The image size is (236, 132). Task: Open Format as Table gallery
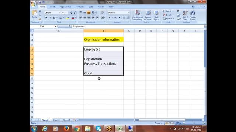(x=148, y=15)
